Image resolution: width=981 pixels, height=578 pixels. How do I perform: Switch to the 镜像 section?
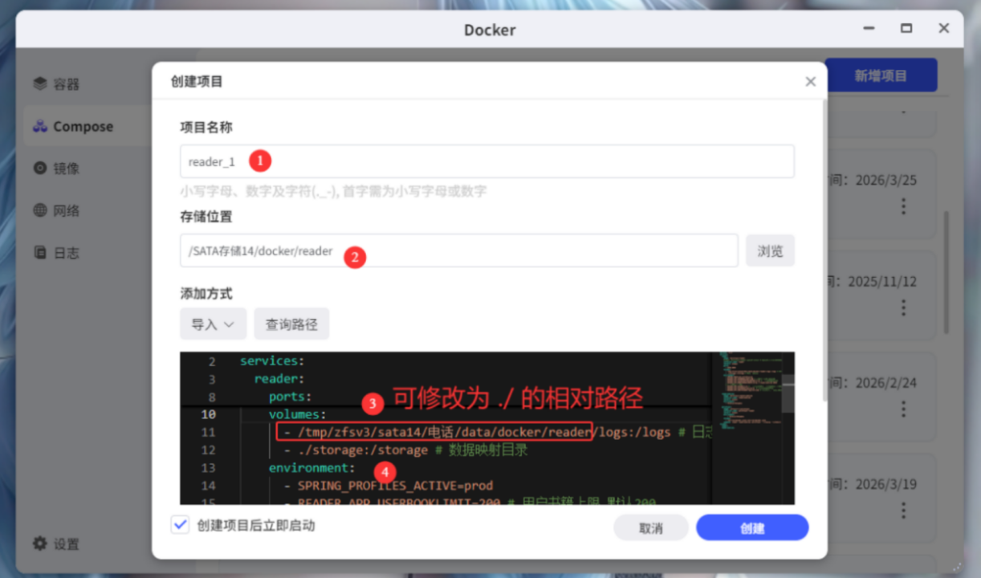pyautogui.click(x=66, y=169)
